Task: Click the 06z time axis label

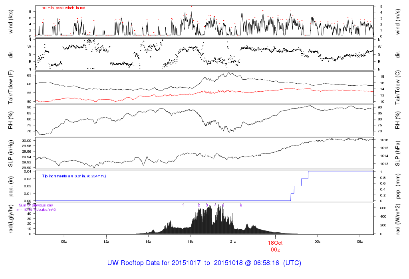Action: 360,242
